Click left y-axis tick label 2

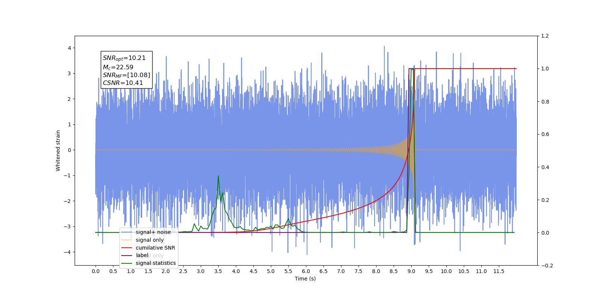coord(69,99)
